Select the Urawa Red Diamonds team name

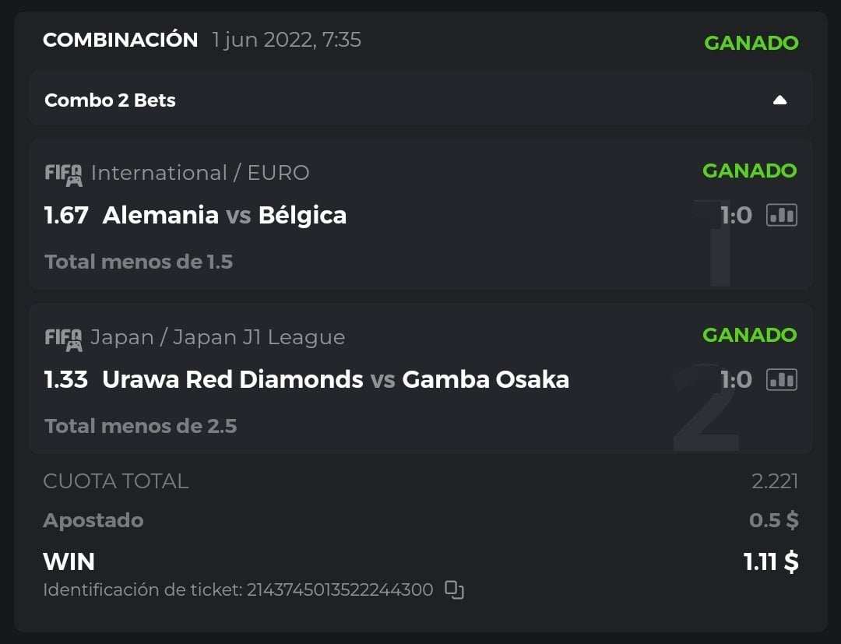(x=233, y=379)
